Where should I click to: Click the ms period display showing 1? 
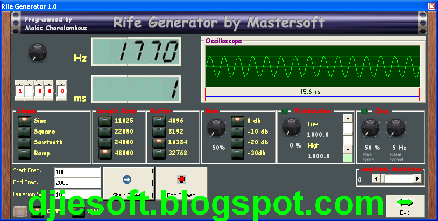point(136,89)
